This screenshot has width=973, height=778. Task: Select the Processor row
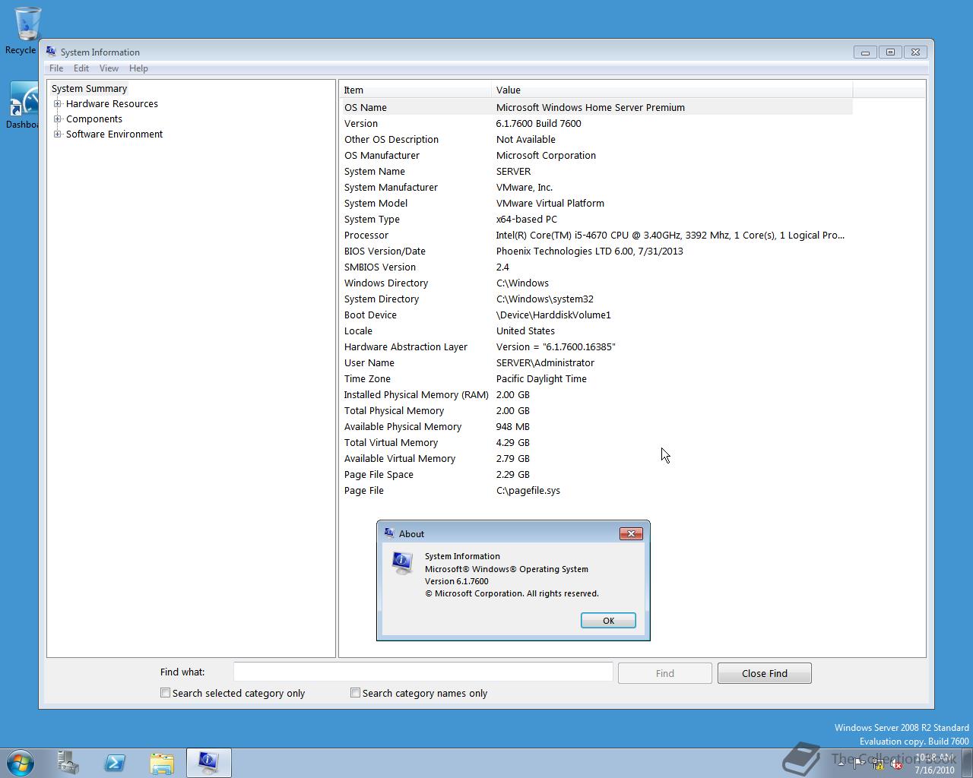tap(596, 236)
